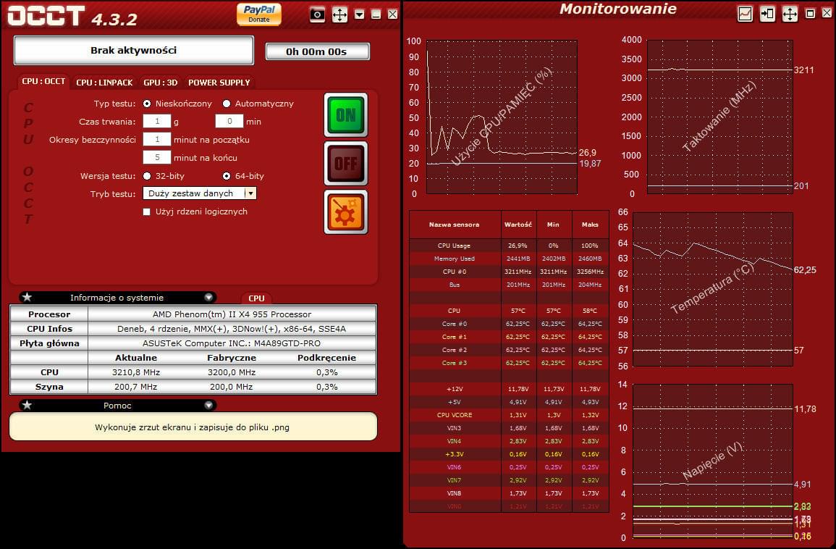This screenshot has height=549, width=836.
Task: Select the Bus sensor row
Action: [x=509, y=285]
